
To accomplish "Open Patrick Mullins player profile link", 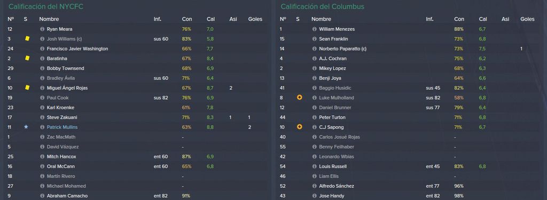I will pyautogui.click(x=61, y=127).
